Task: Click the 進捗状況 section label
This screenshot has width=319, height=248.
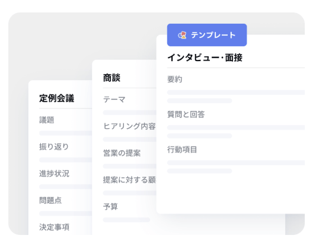Action: click(x=54, y=173)
